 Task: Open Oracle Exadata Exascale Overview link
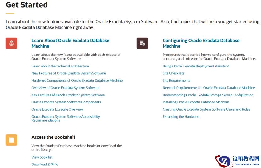click(x=57, y=109)
